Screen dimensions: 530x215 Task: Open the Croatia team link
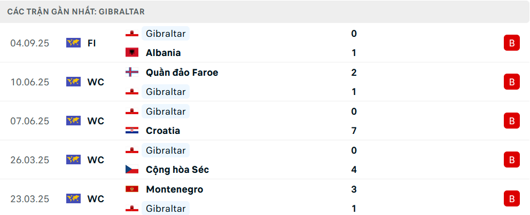click(x=162, y=131)
